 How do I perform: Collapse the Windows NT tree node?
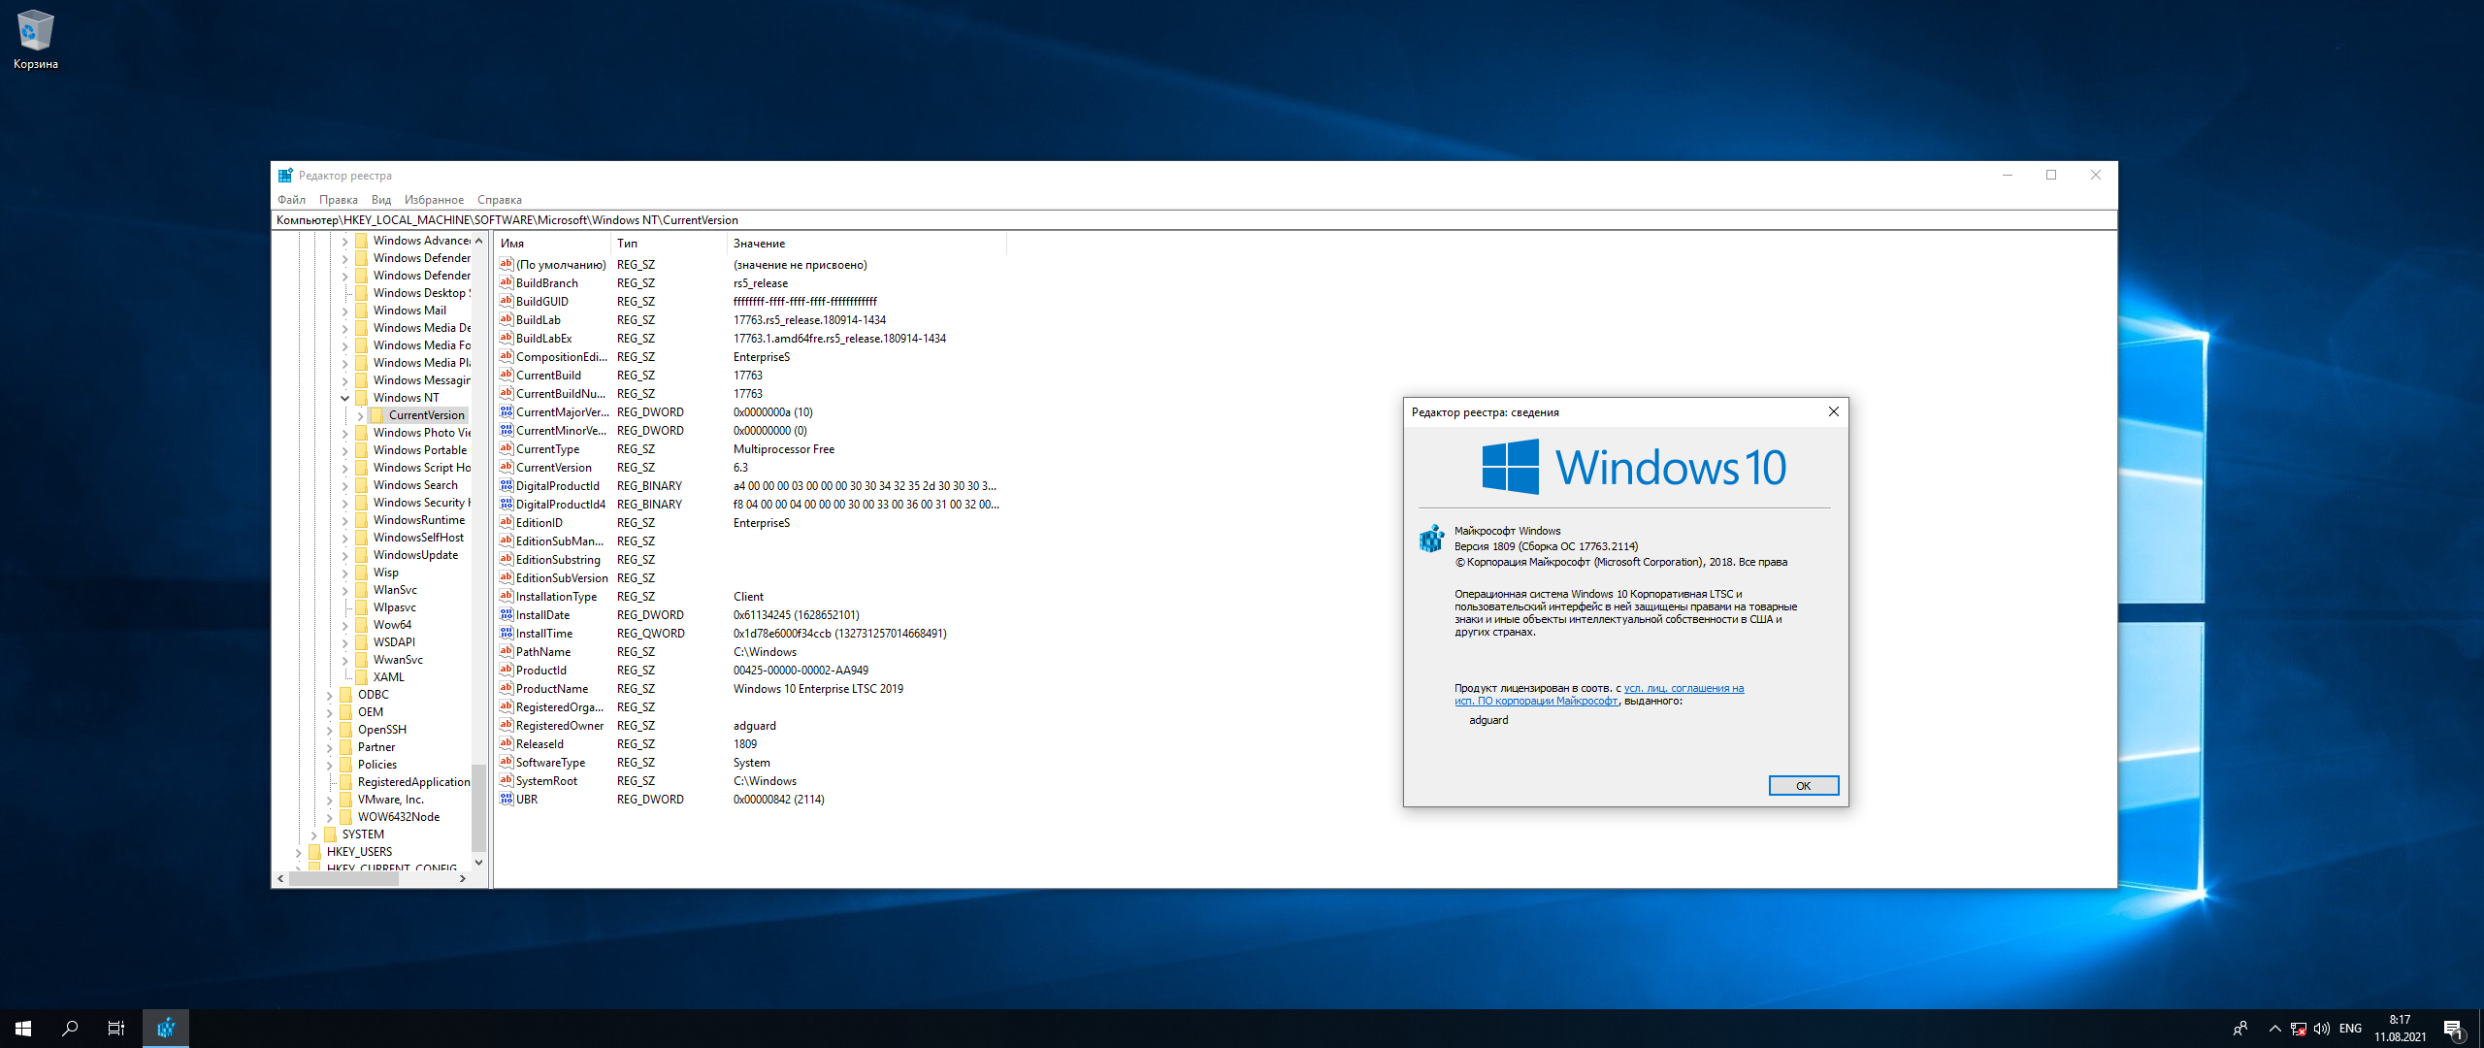344,398
